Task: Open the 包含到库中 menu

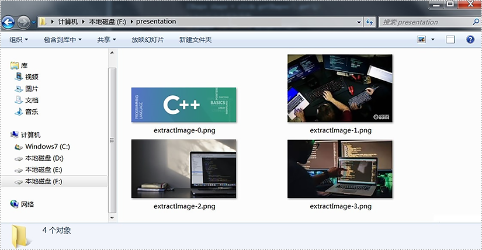Action: (63, 40)
